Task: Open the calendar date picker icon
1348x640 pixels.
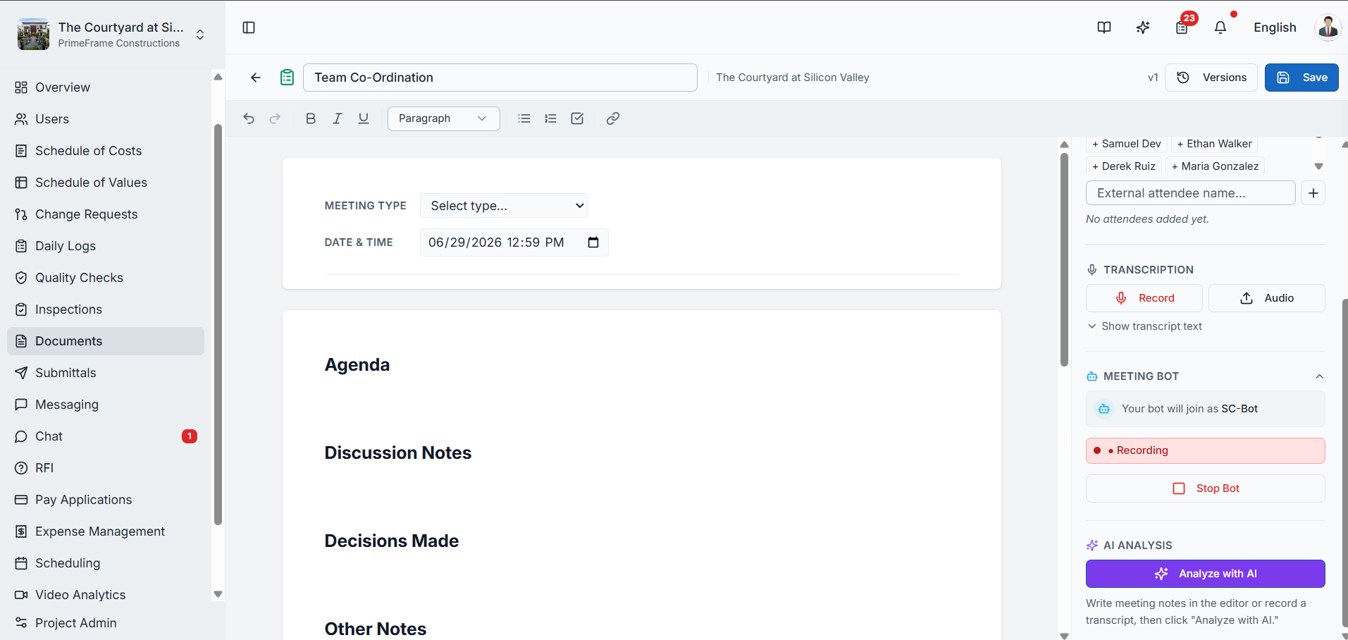Action: tap(593, 242)
